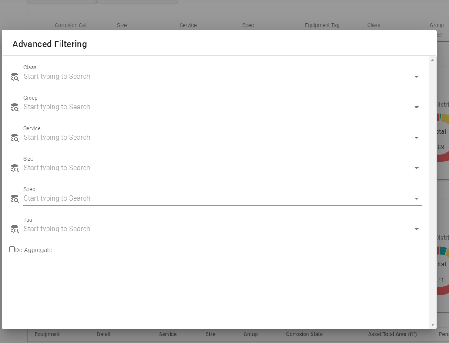The height and width of the screenshot is (343, 449).
Task: Expand the Class dropdown arrow
Action: tap(416, 77)
